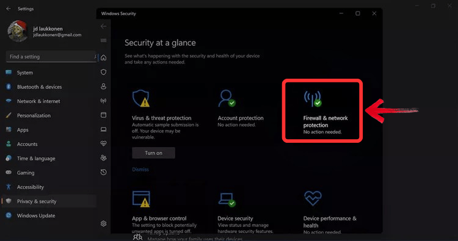Select account person icon in Windows Security sidebar

(x=103, y=87)
